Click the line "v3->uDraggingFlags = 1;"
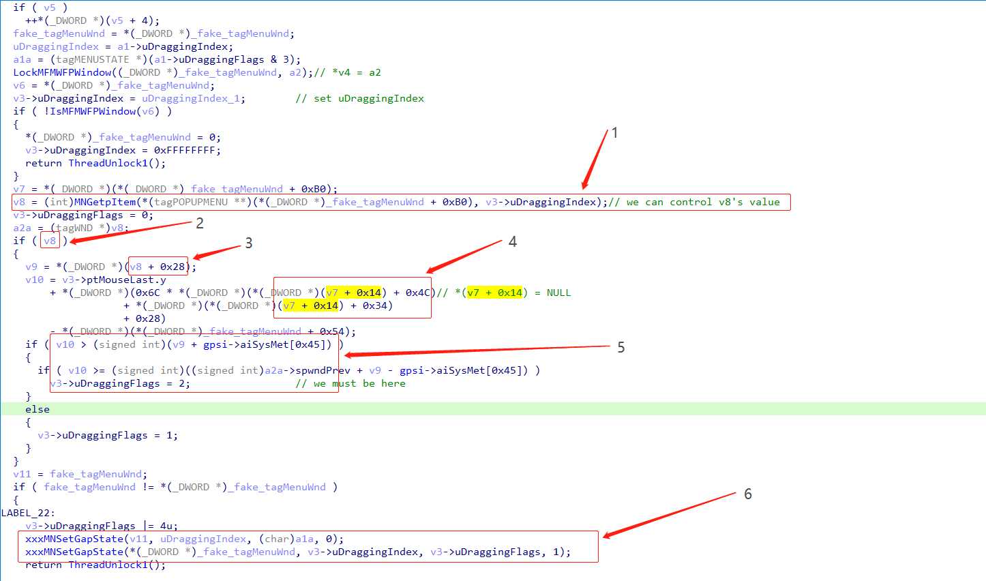The width and height of the screenshot is (986, 581). click(x=108, y=435)
